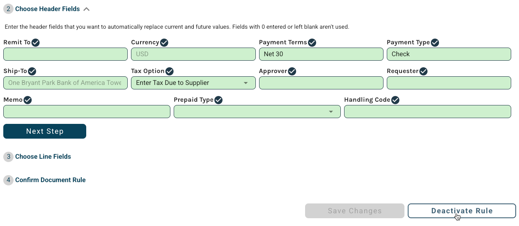Click the Deactivate Rule button
Image resolution: width=519 pixels, height=226 pixels.
[462, 211]
